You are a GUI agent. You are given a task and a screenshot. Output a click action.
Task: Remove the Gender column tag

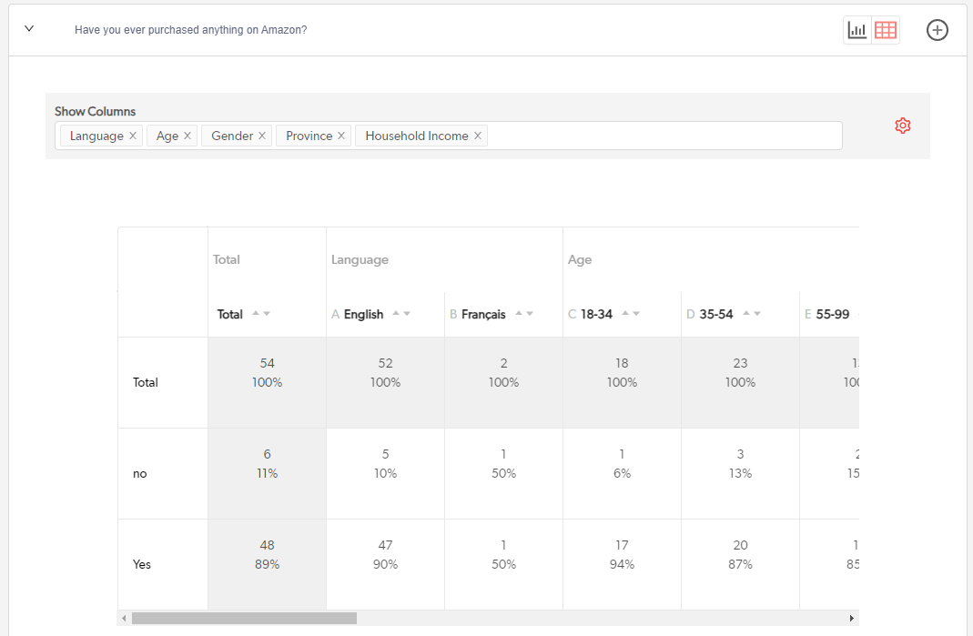pyautogui.click(x=262, y=136)
